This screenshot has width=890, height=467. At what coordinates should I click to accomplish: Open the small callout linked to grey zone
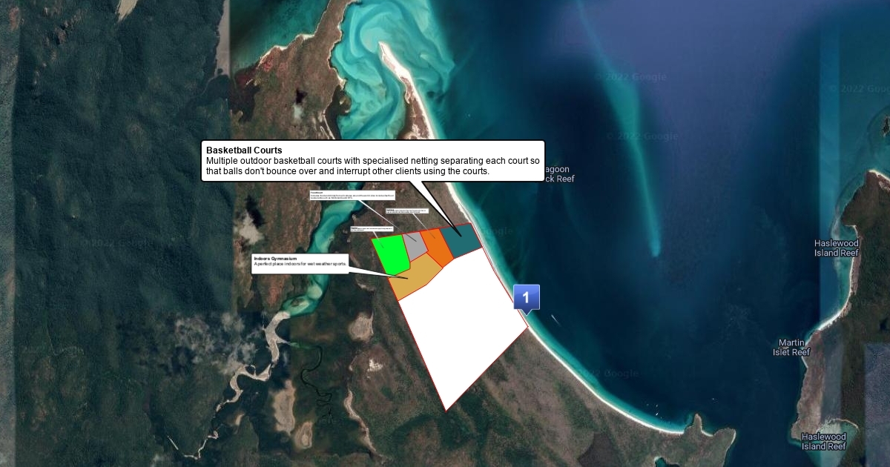pos(352,196)
